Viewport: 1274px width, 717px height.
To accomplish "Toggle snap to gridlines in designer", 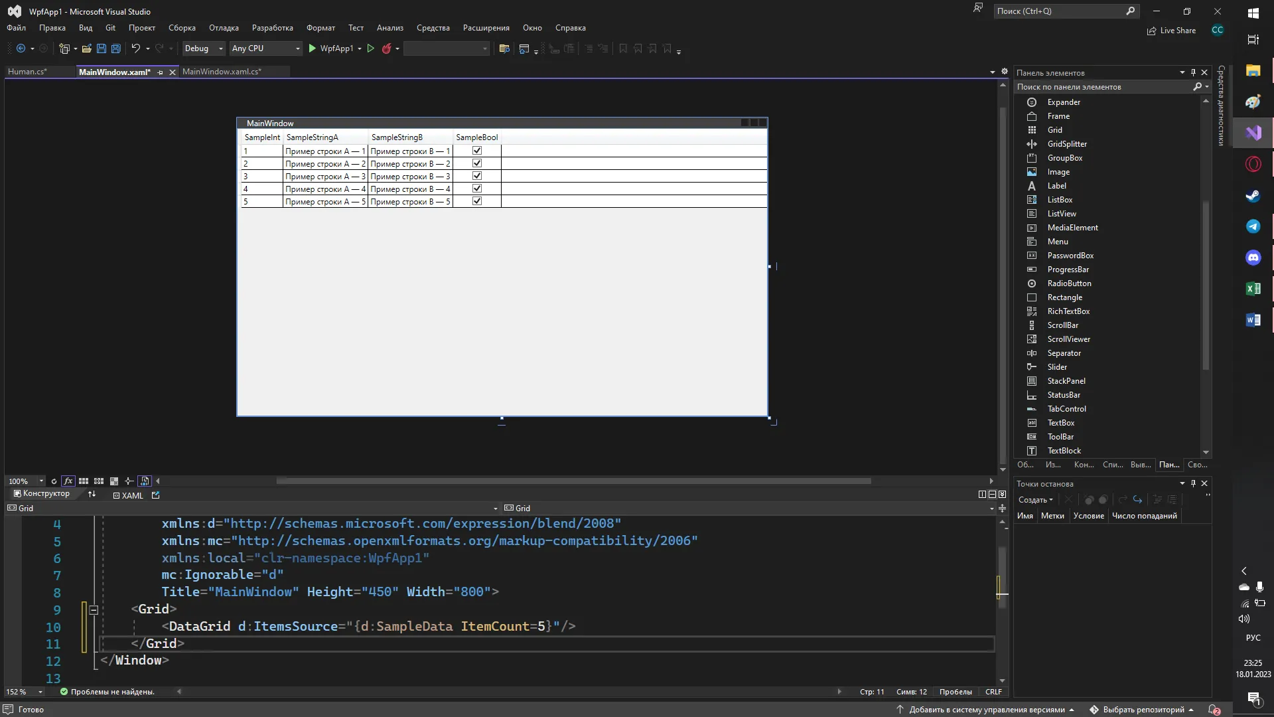I will pyautogui.click(x=99, y=481).
